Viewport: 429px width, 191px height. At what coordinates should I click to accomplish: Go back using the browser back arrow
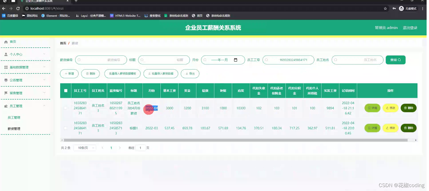coord(4,8)
